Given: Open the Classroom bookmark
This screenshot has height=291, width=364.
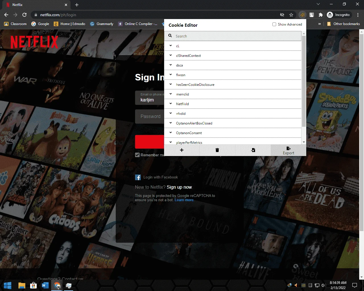Looking at the screenshot, I should [15, 24].
